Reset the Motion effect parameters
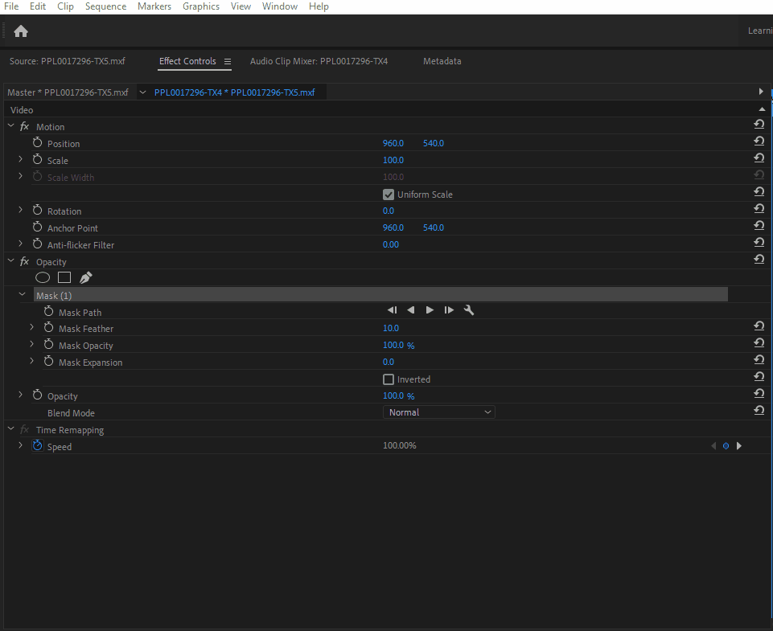 (758, 124)
